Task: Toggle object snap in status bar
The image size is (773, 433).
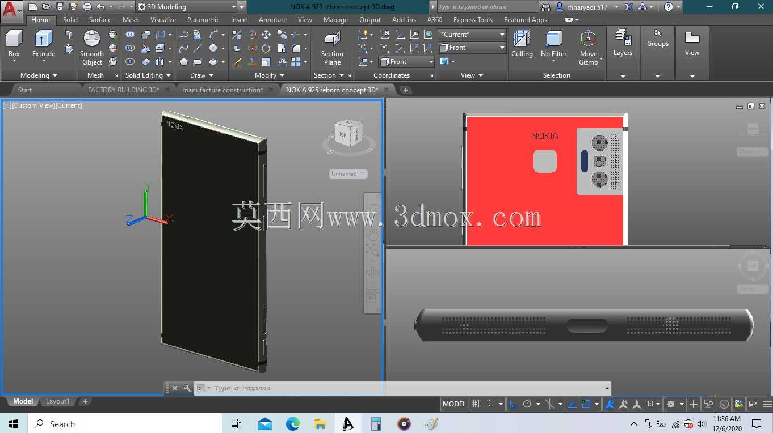Action: point(587,404)
